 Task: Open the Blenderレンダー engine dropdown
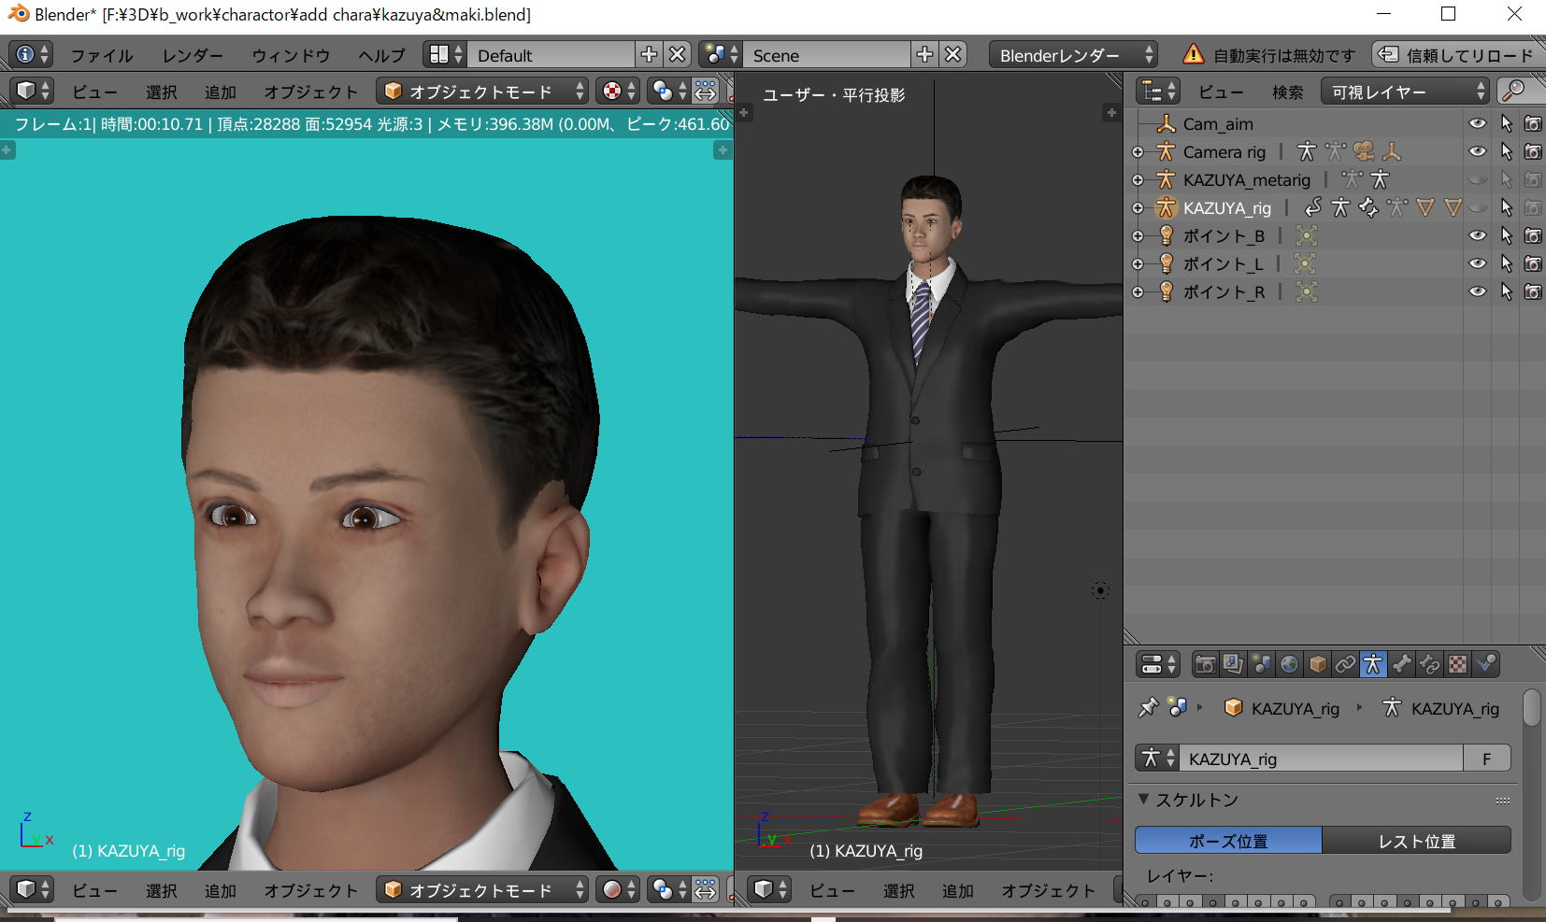(1073, 55)
